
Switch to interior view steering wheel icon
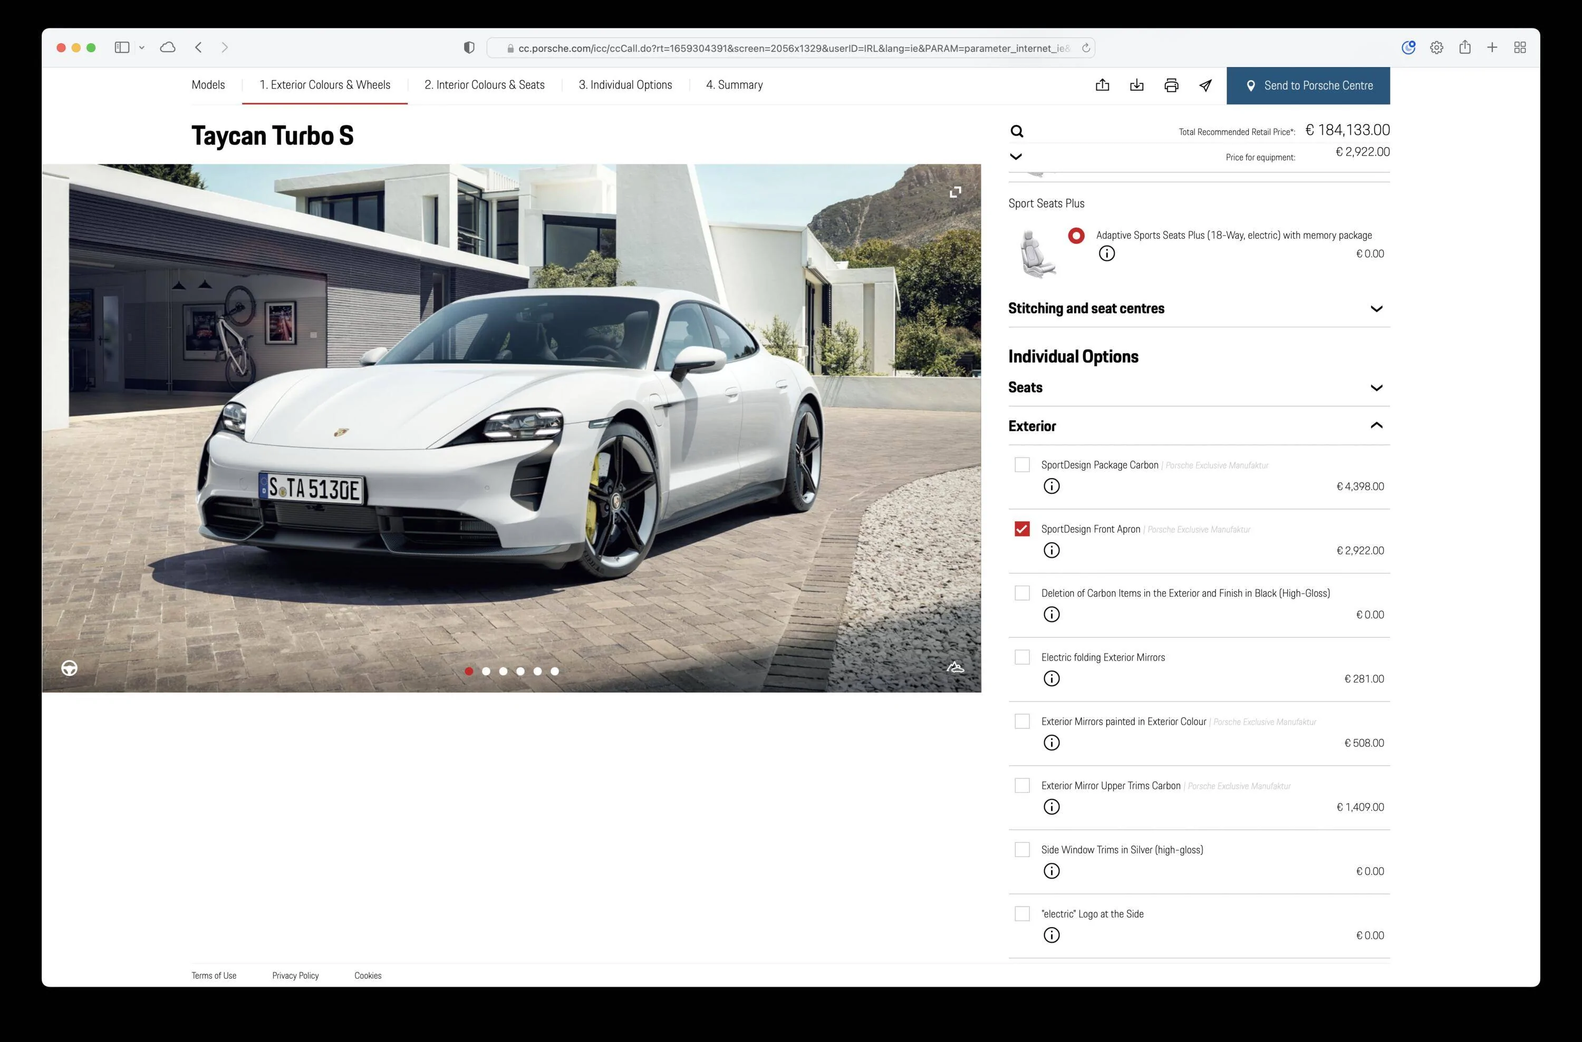pyautogui.click(x=69, y=668)
